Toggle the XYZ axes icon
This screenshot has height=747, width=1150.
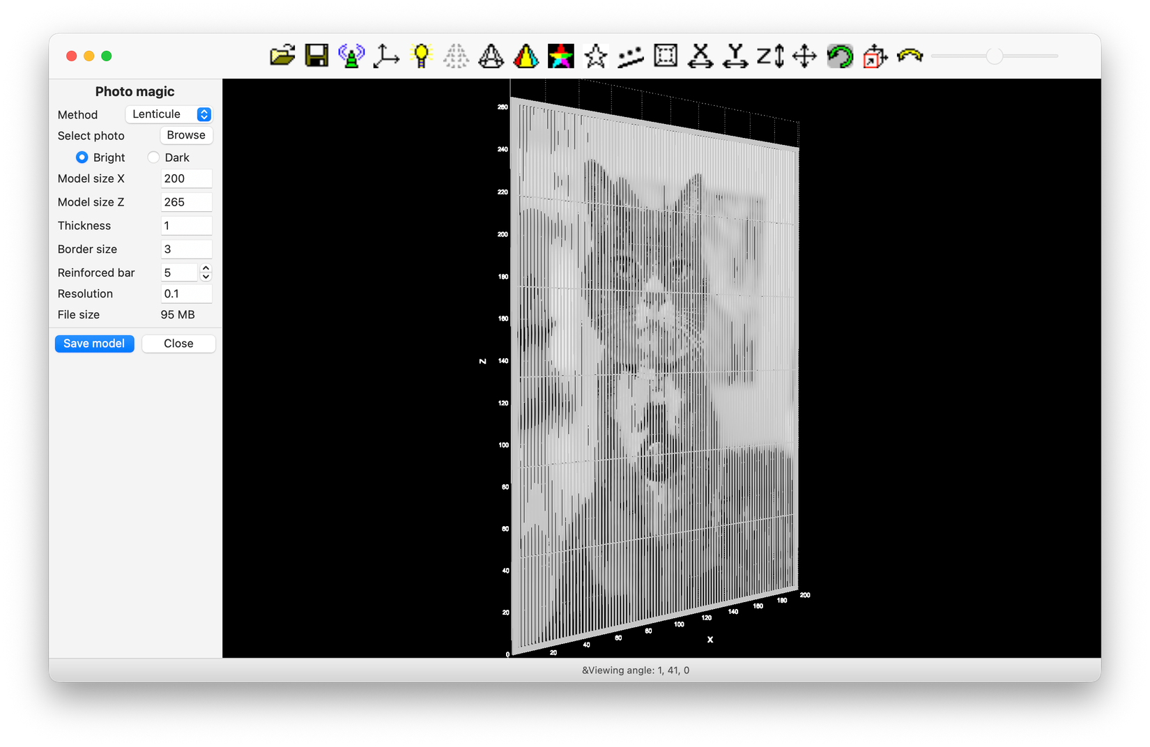coord(386,56)
